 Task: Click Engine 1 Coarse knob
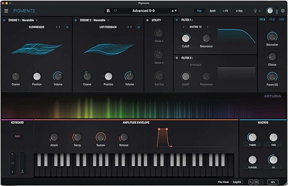pos(16,76)
